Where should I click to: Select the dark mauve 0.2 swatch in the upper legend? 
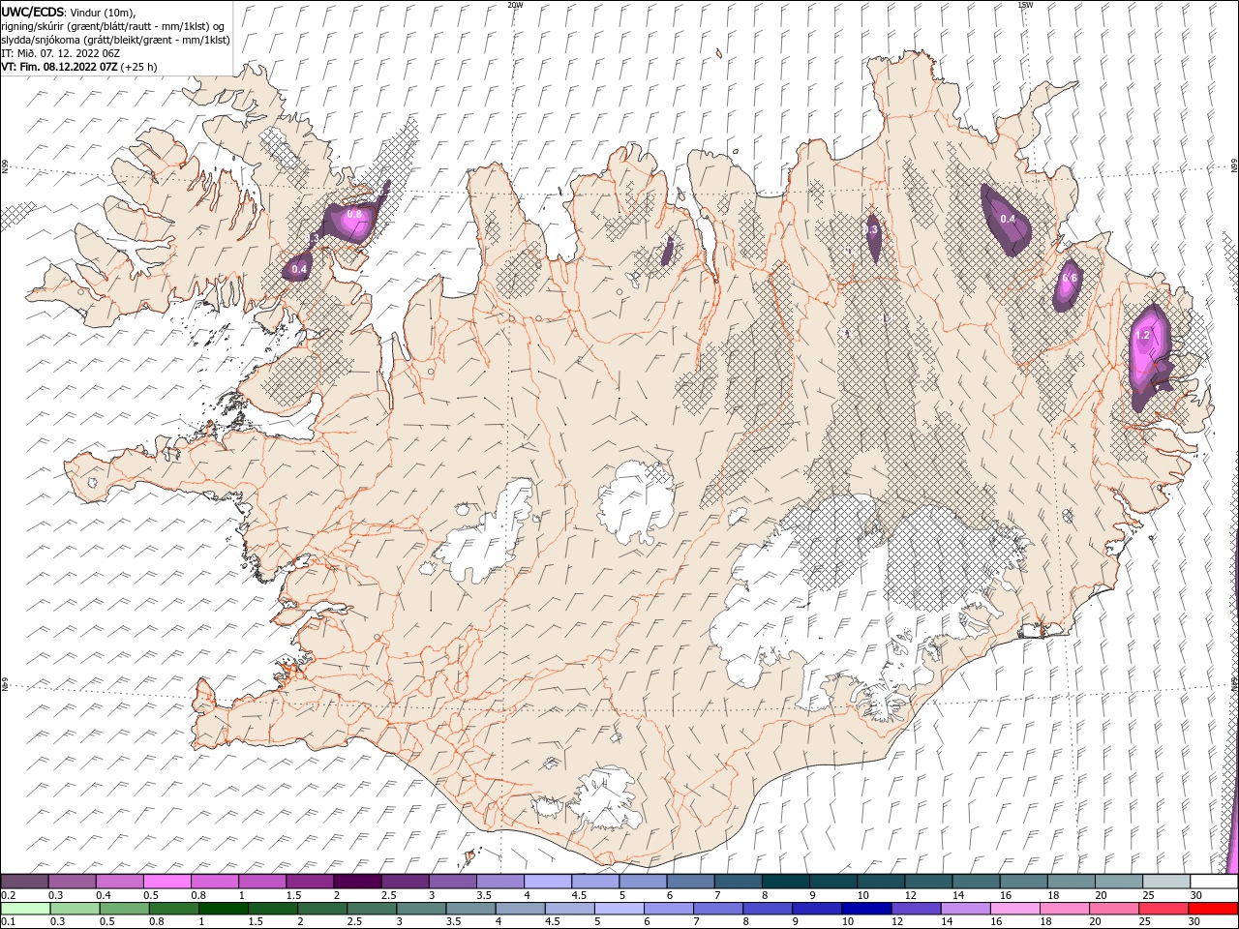tap(24, 882)
